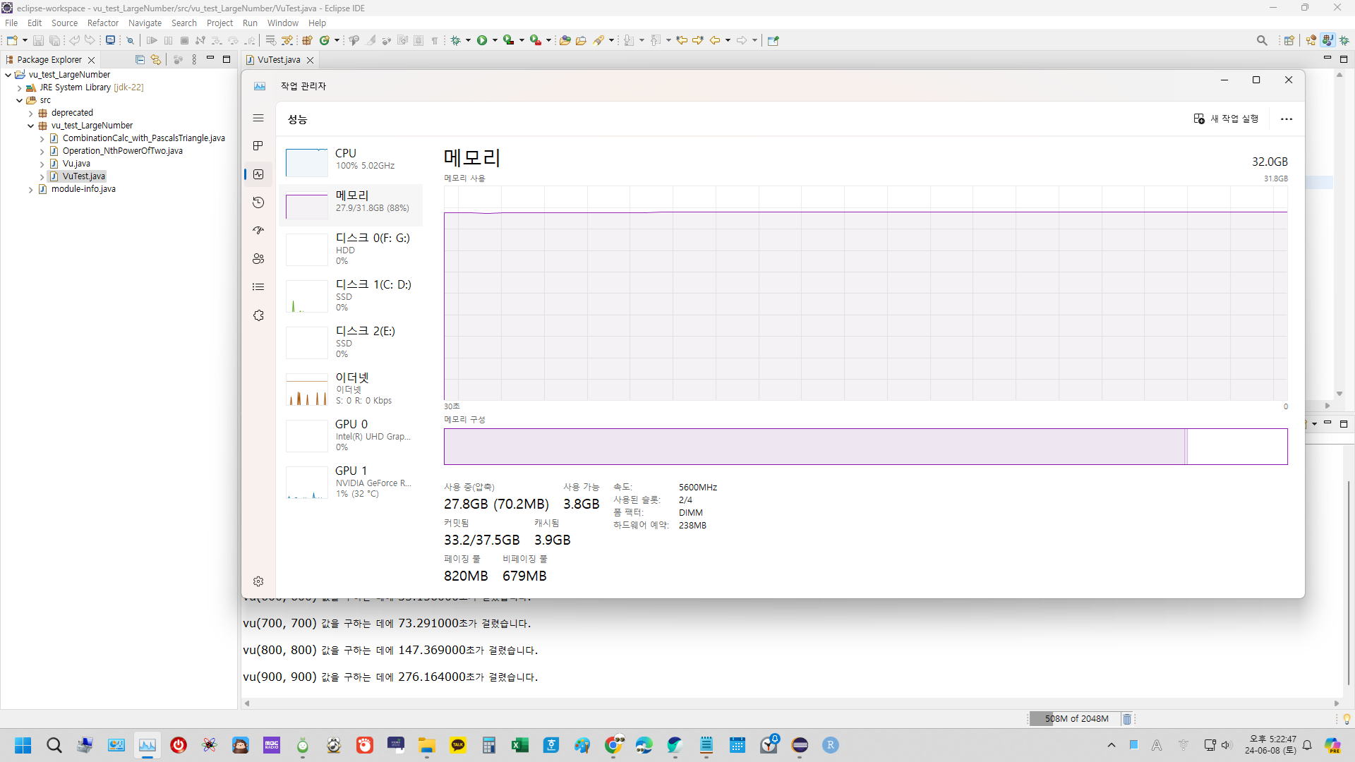Image resolution: width=1355 pixels, height=762 pixels.
Task: Click the Debug bug icon in toolbar
Action: point(456,40)
